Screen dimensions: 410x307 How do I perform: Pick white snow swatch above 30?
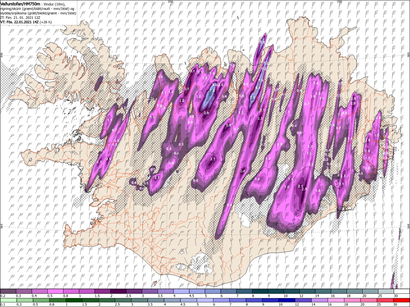point(402,291)
